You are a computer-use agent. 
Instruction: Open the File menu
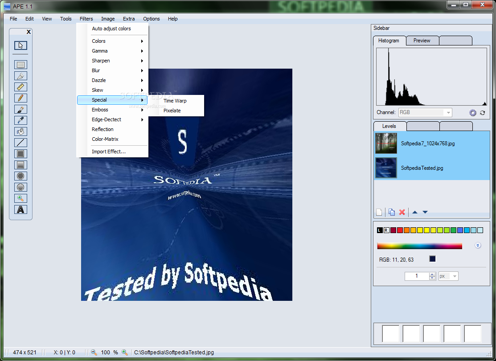coord(14,19)
